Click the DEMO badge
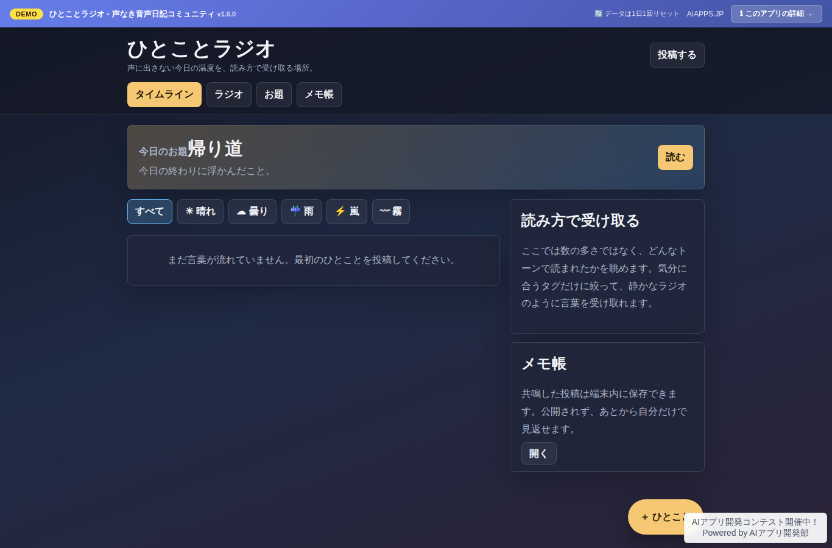 [26, 13]
